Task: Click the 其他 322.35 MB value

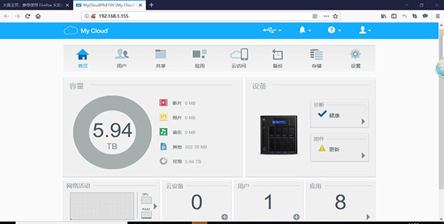Action: pos(196,147)
